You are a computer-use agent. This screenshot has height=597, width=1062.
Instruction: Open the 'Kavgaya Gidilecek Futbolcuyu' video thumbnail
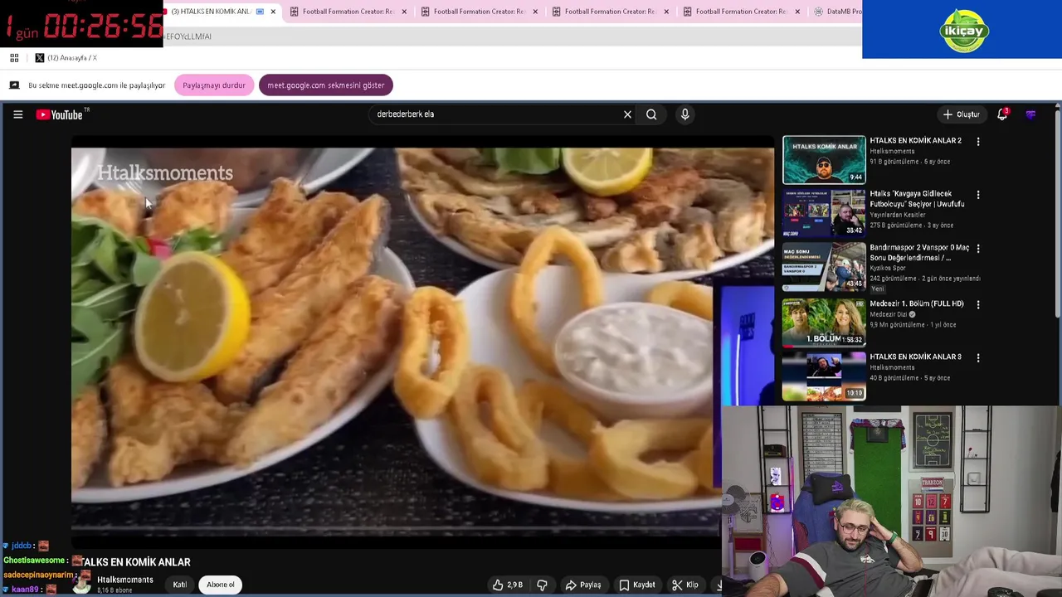coord(824,213)
